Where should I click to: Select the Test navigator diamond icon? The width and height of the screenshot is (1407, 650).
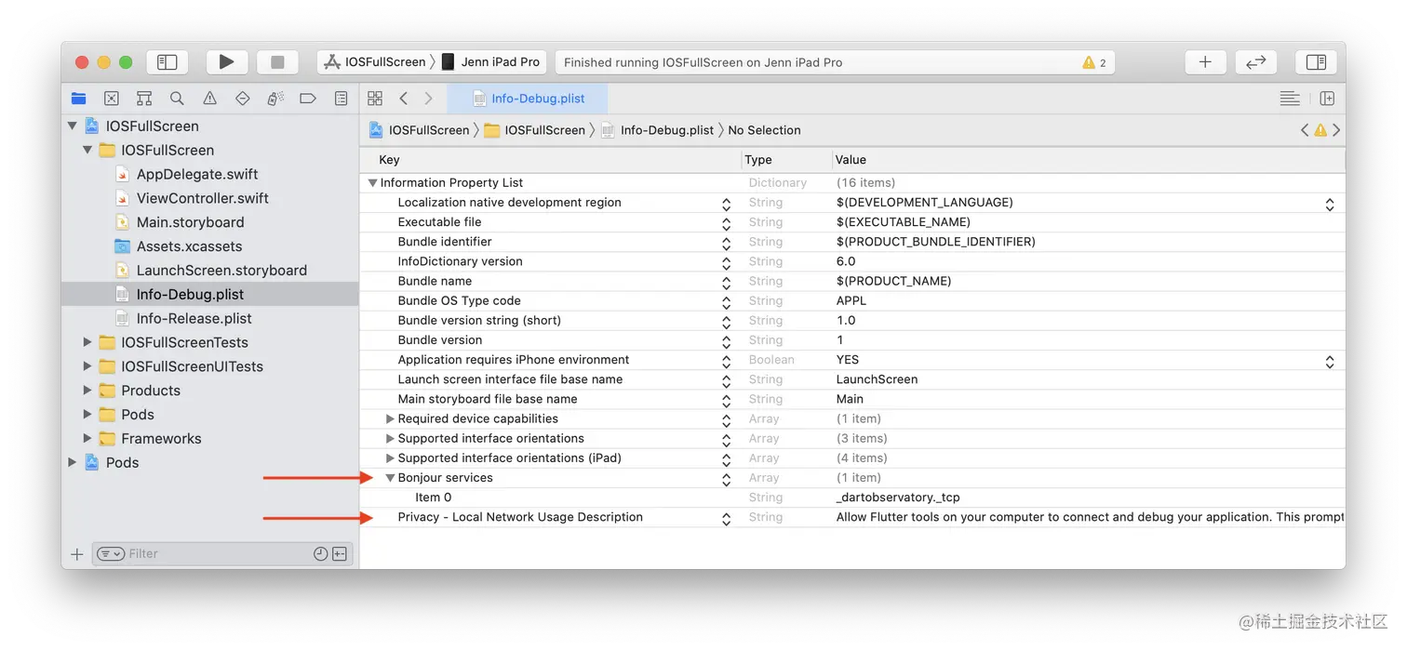click(242, 98)
